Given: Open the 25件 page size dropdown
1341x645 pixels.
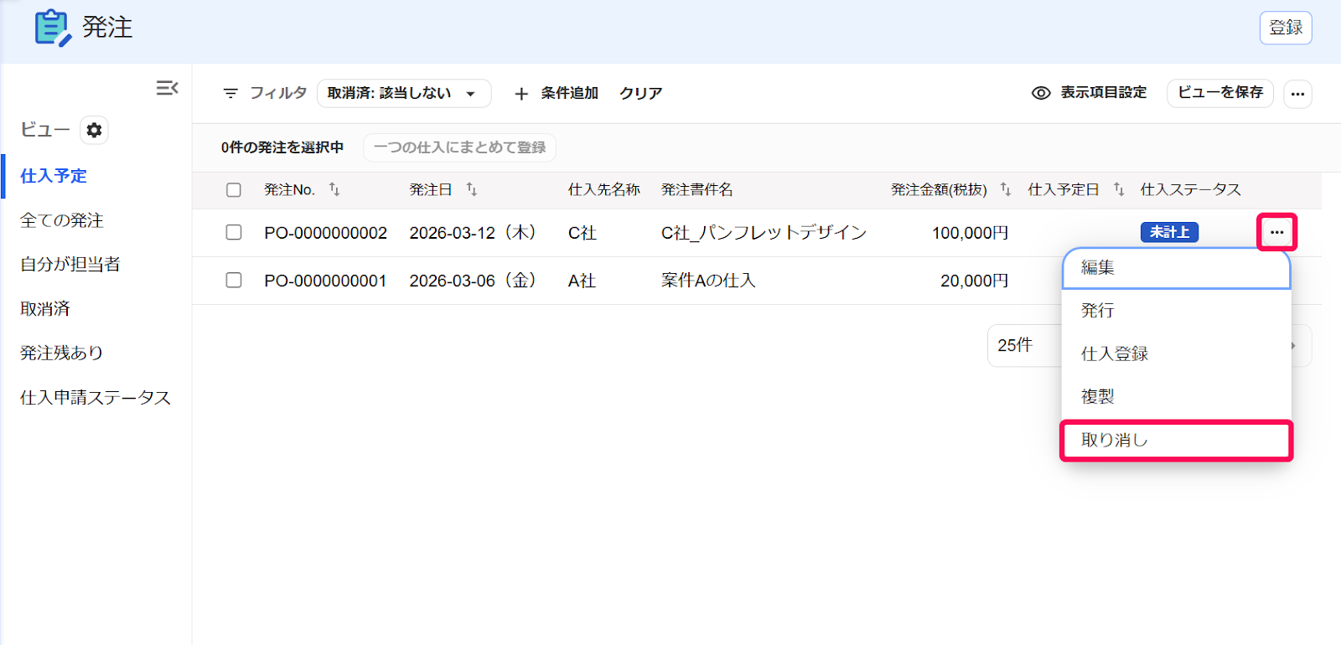Looking at the screenshot, I should point(1024,345).
